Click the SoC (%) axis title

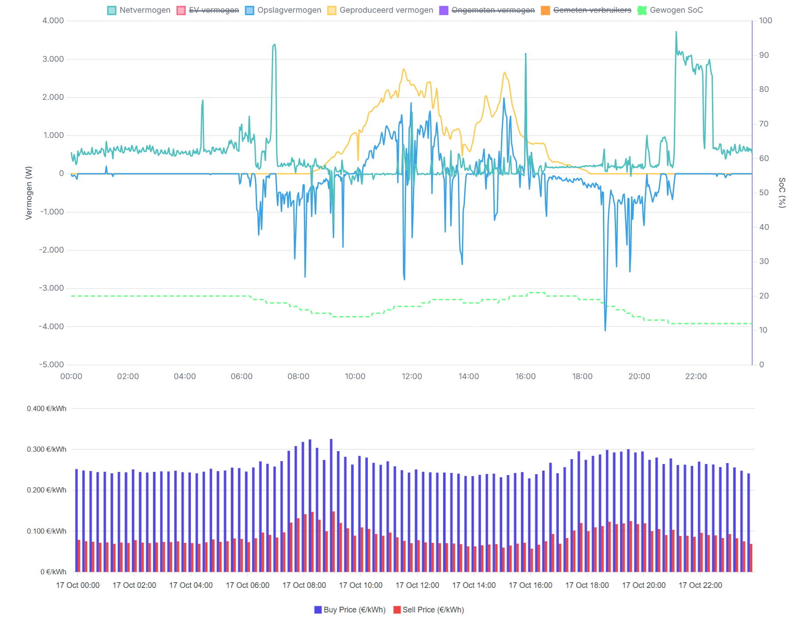(x=782, y=193)
